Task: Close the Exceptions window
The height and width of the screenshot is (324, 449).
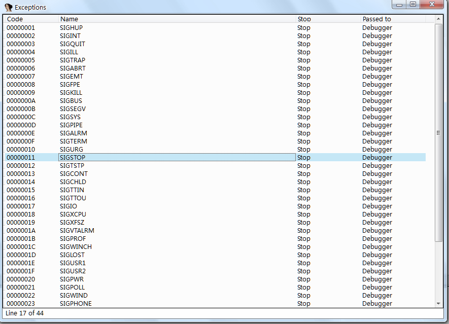Action: click(x=432, y=4)
